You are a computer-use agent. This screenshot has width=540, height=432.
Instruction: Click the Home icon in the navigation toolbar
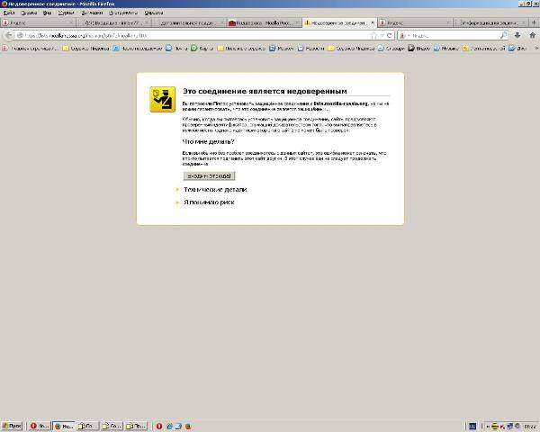pyautogui.click(x=531, y=35)
